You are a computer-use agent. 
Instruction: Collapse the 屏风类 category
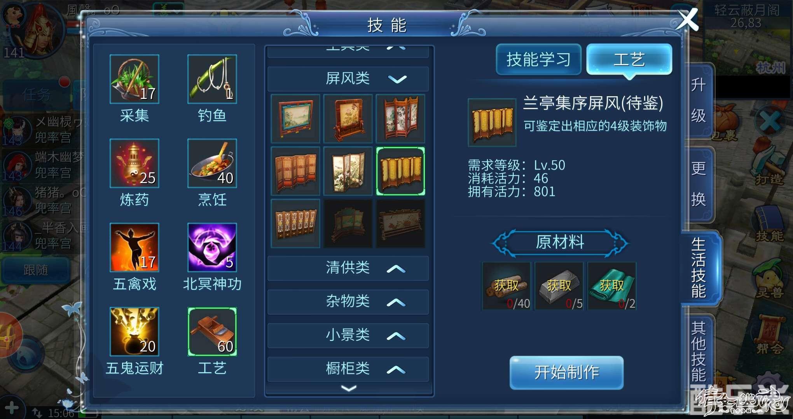pos(348,79)
